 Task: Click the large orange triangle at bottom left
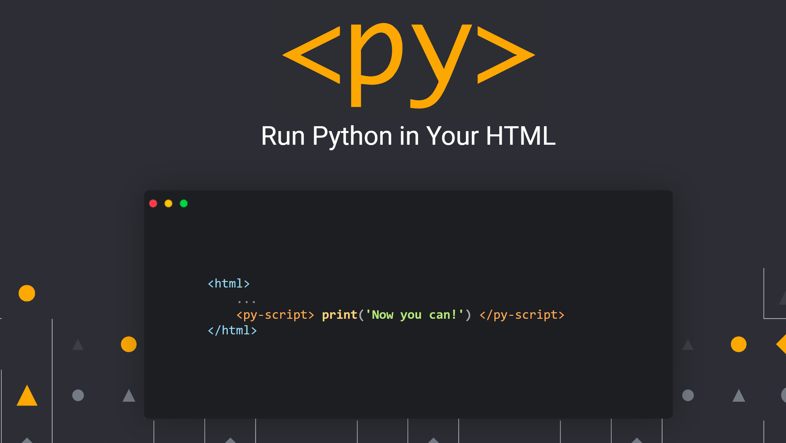27,397
